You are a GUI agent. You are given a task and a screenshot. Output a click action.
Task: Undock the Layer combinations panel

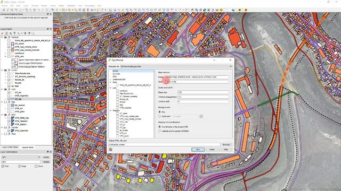pos(47,152)
